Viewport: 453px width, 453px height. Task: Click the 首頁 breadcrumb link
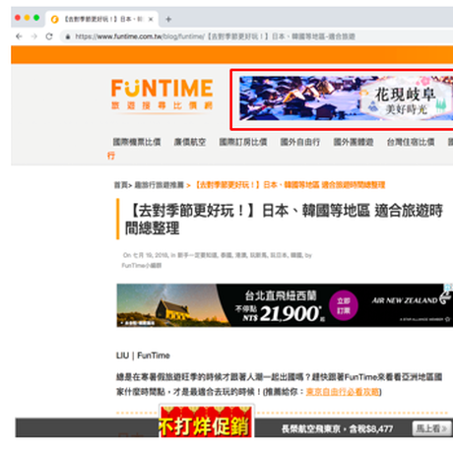pos(120,185)
